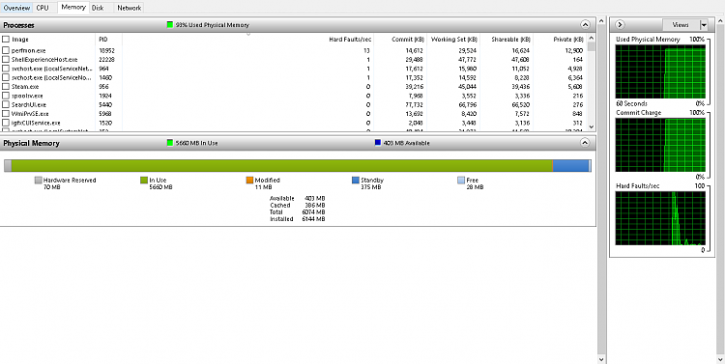Click the blue Available header swatch
725x364 pixels.
point(378,143)
